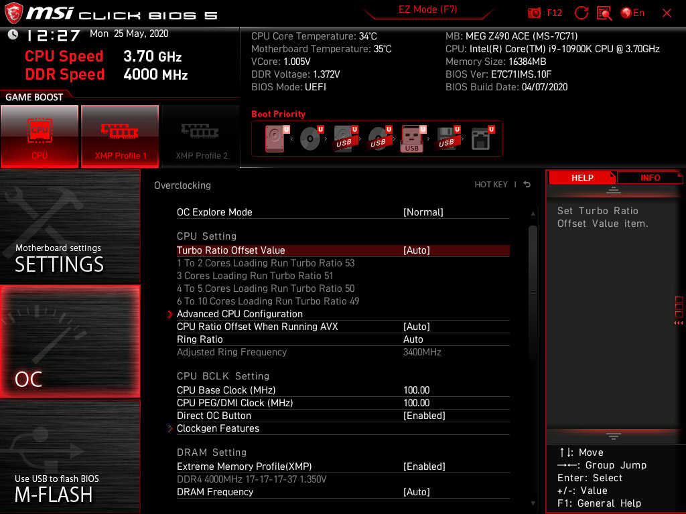Click the HOT KEY button
686x514 pixels.
pyautogui.click(x=491, y=185)
